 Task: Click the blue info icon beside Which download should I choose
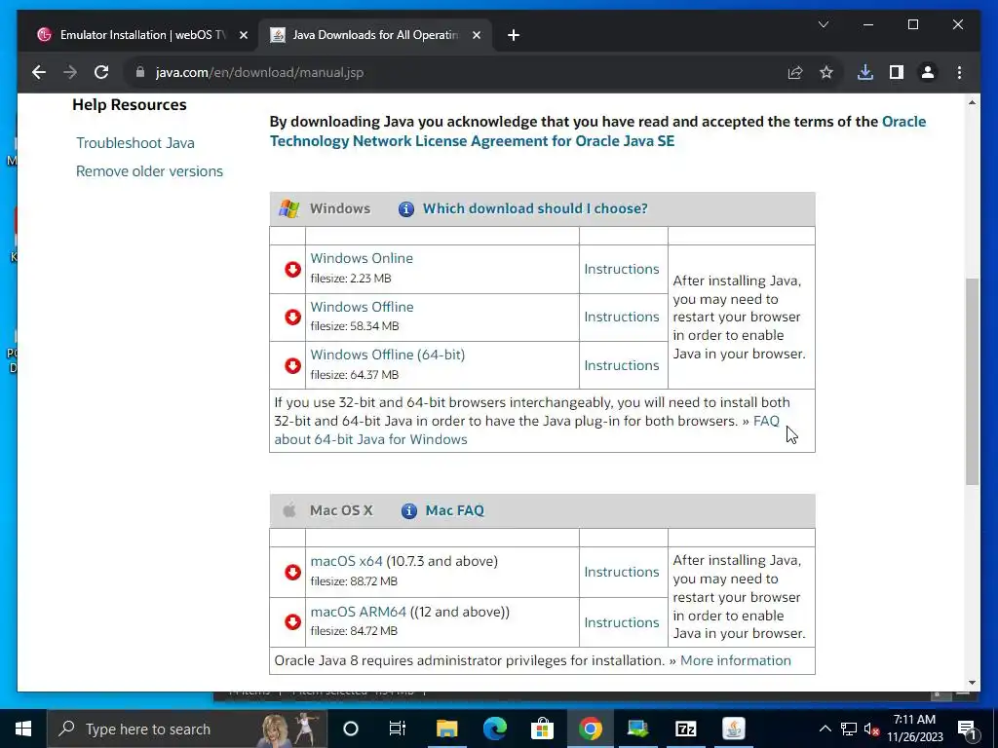tap(406, 208)
